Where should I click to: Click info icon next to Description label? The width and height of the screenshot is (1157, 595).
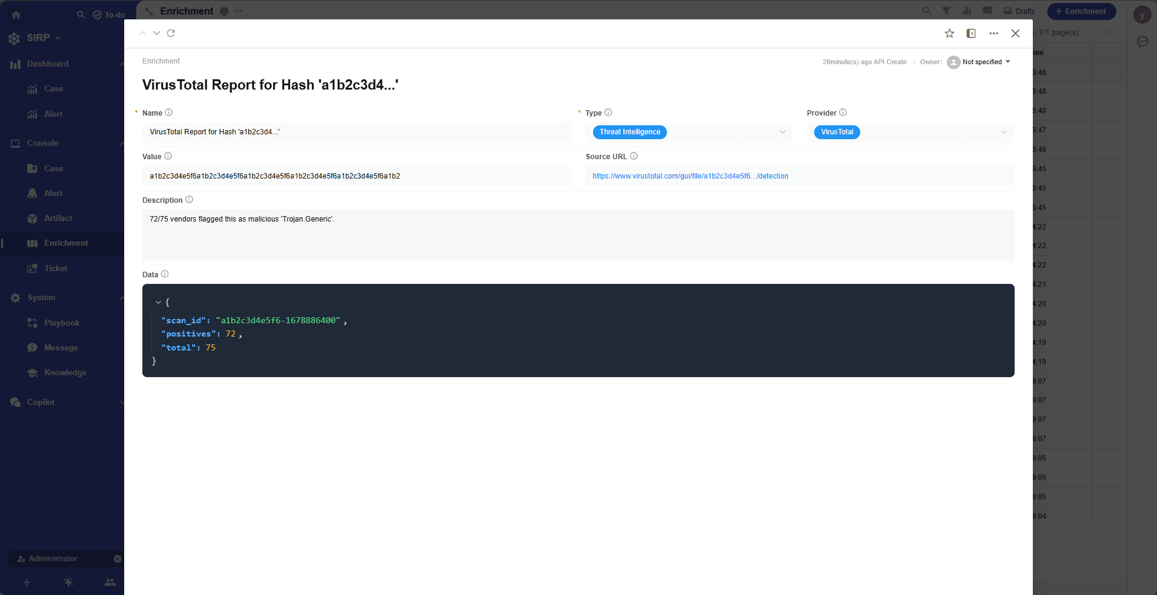(x=189, y=200)
